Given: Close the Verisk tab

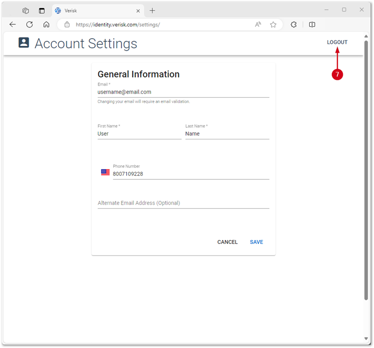Looking at the screenshot, I should 138,10.
